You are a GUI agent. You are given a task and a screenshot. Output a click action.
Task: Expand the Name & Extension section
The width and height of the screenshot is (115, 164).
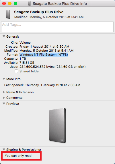[4, 92]
